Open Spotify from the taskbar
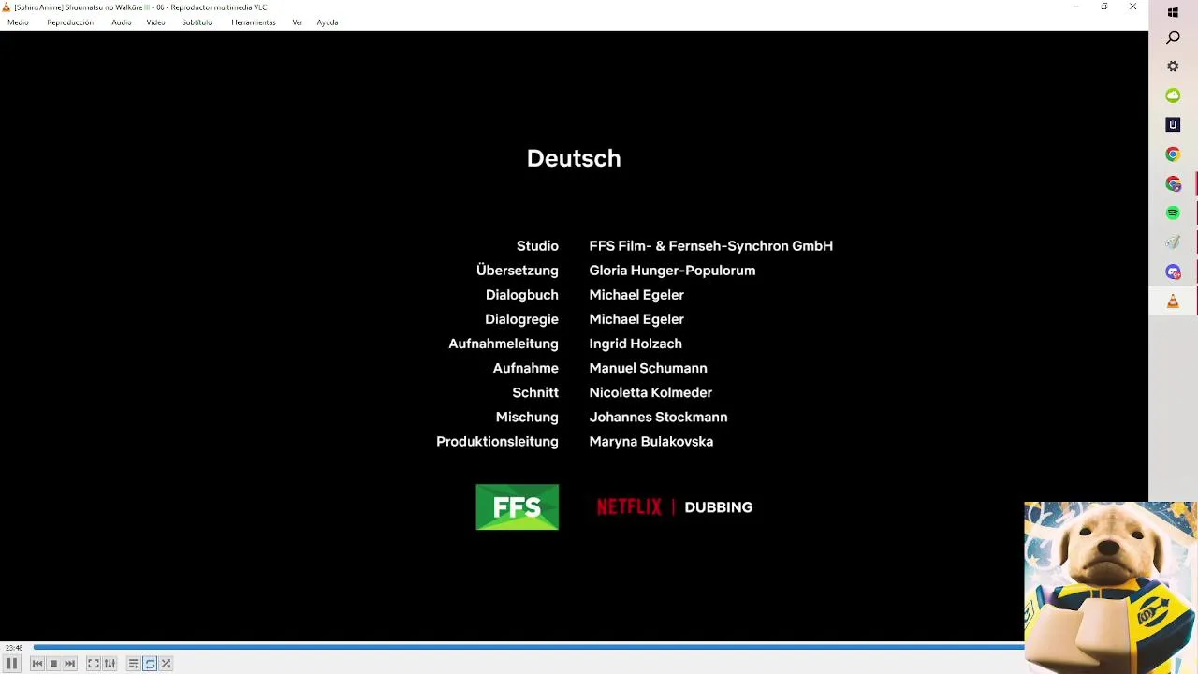This screenshot has height=674, width=1198. pyautogui.click(x=1173, y=213)
